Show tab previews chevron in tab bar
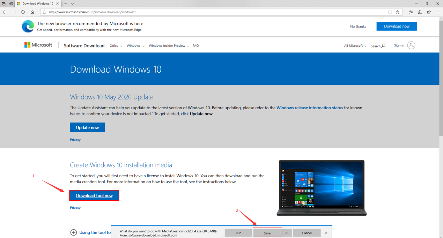443x238 pixels. tap(73, 3)
